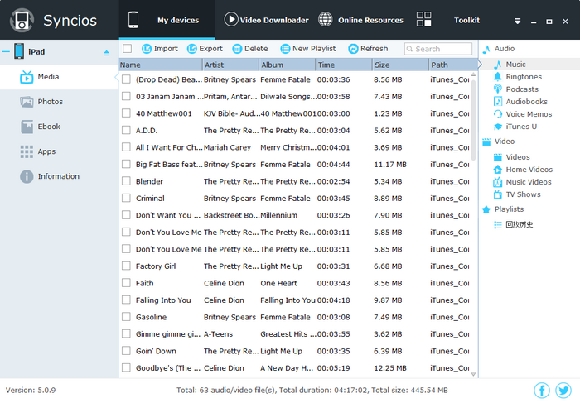Collapse the iPad device tree
580x403 pixels.
point(6,51)
